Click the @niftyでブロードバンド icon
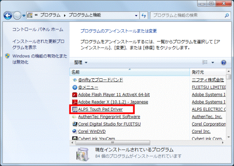 [x=74, y=80]
